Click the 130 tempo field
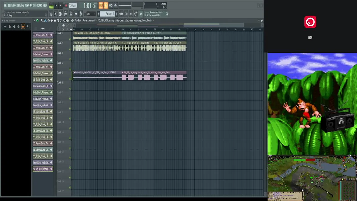 73,6
